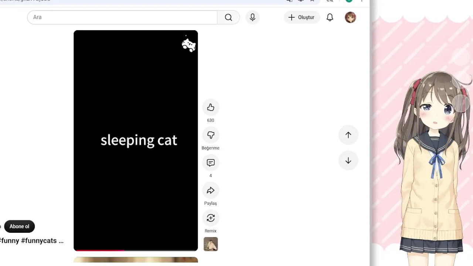Start voice search with microphone icon
The image size is (473, 266).
[253, 17]
